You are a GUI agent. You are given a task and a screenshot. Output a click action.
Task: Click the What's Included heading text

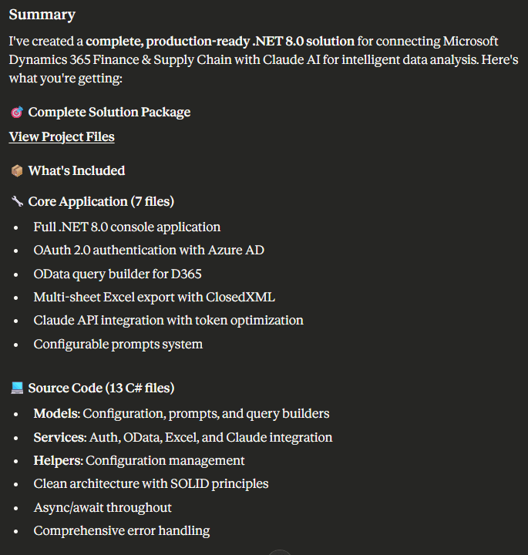[x=76, y=171]
